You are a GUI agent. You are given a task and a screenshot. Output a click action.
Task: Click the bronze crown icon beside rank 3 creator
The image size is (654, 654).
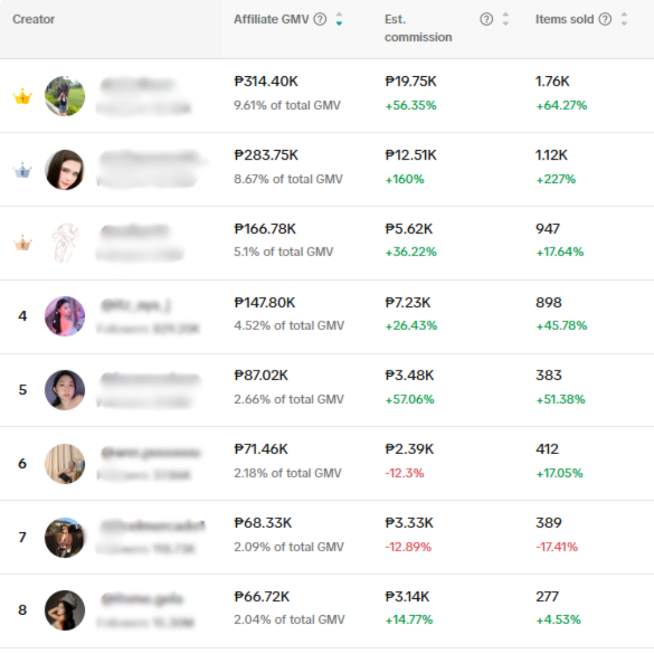22,243
